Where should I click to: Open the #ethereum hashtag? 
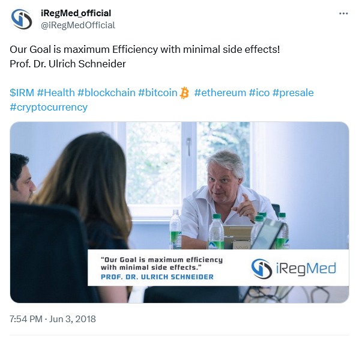click(x=220, y=93)
